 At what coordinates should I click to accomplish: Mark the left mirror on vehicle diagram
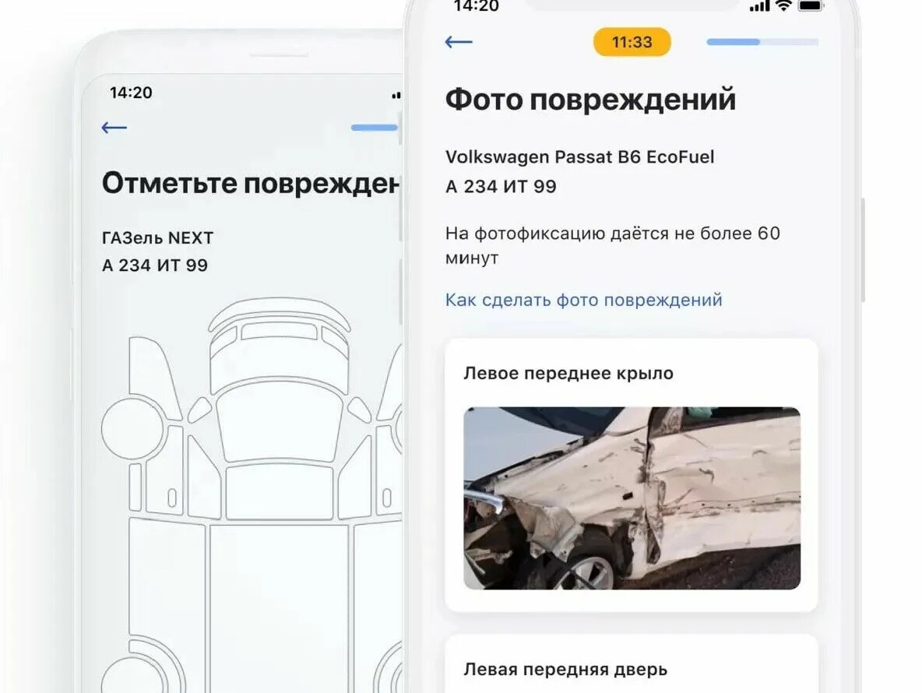pyautogui.click(x=199, y=410)
